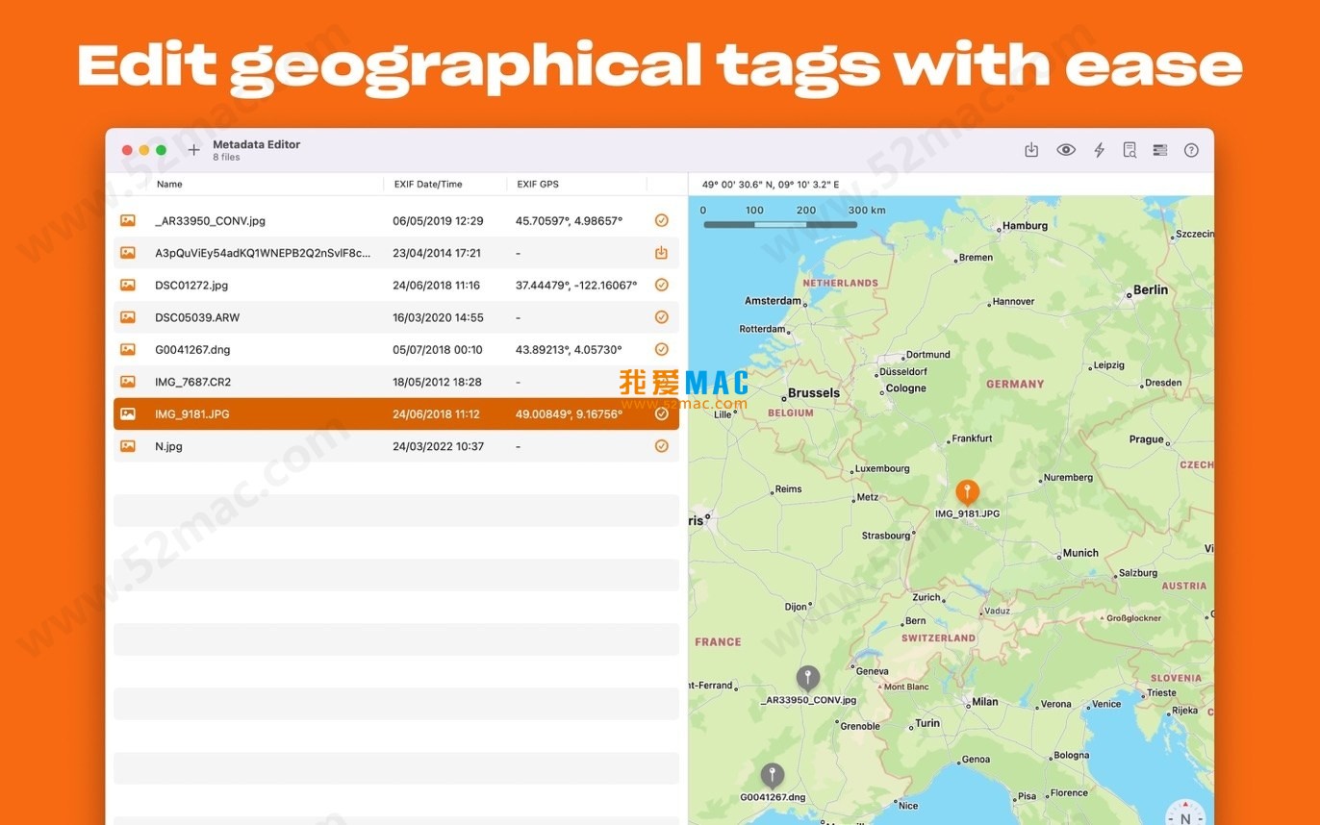Sort by the Name column header

[169, 184]
